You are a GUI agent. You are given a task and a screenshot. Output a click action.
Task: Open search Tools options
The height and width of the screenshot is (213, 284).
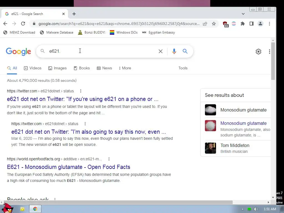click(x=183, y=68)
